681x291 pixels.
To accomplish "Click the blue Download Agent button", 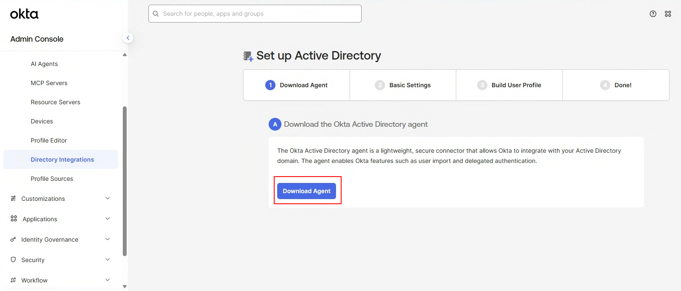I will pyautogui.click(x=307, y=191).
